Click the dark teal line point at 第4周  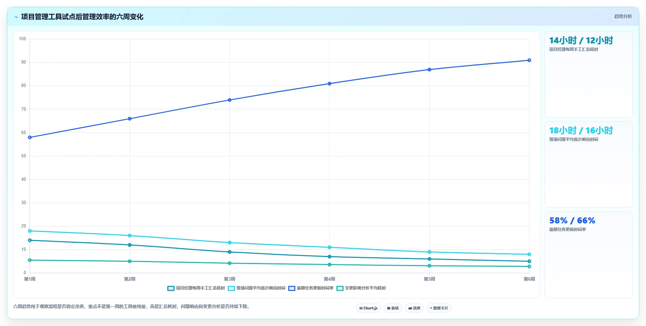(329, 257)
